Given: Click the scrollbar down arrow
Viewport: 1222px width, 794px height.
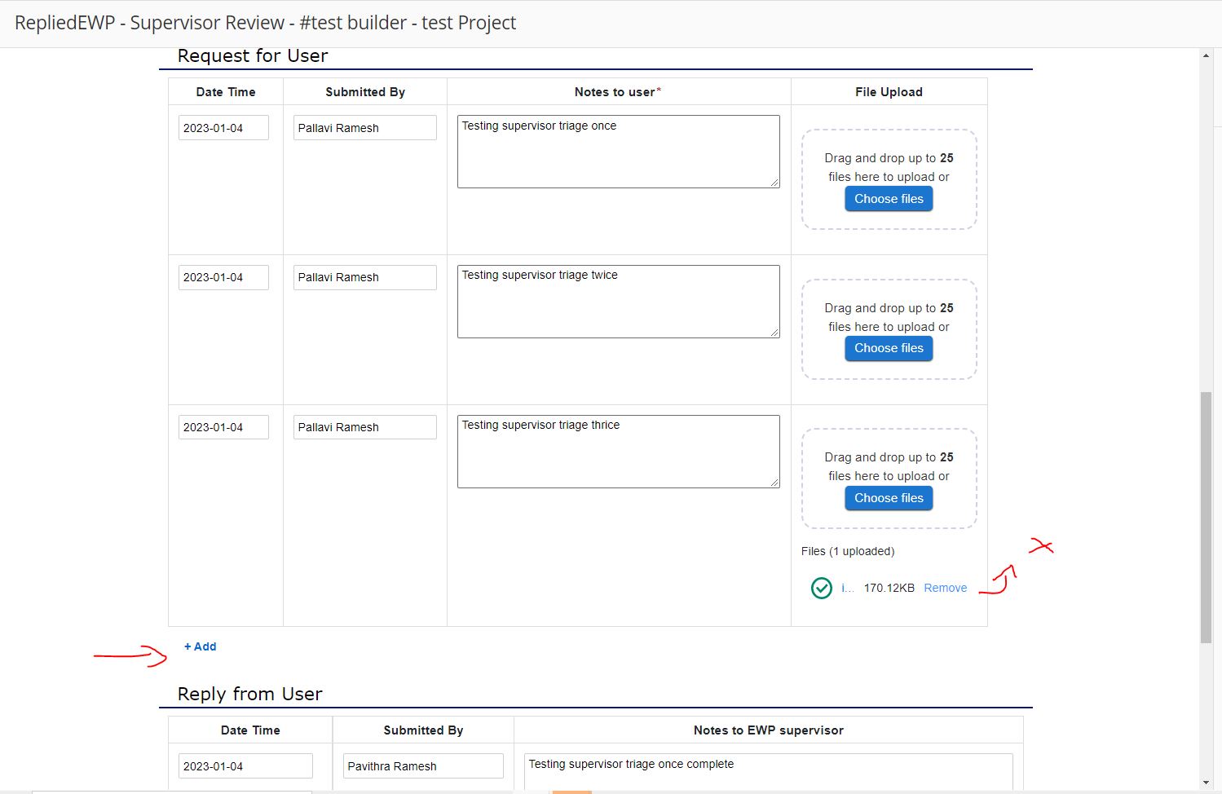Looking at the screenshot, I should (x=1206, y=783).
